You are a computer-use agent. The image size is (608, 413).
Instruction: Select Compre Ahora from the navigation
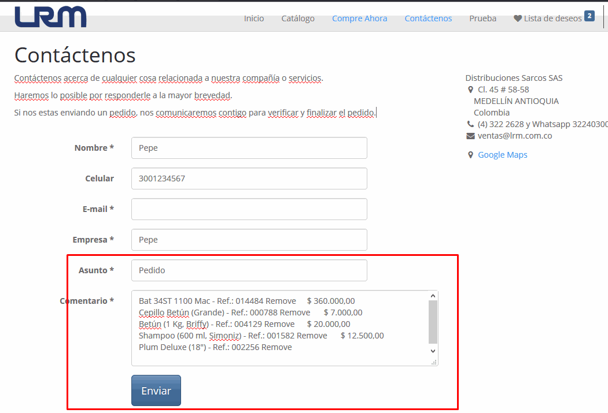pyautogui.click(x=359, y=18)
